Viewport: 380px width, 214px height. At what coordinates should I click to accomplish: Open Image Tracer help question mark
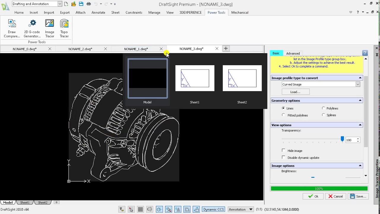tap(365, 53)
